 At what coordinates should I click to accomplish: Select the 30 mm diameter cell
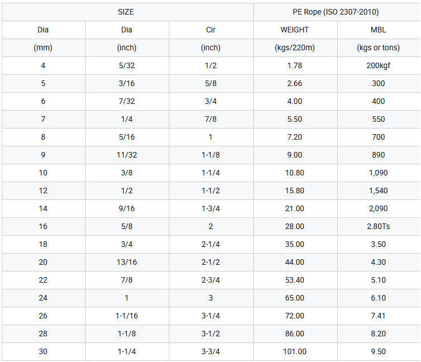point(43,351)
